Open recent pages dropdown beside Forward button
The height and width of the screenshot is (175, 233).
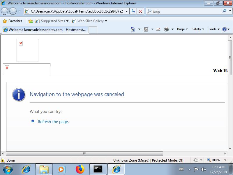19,11
